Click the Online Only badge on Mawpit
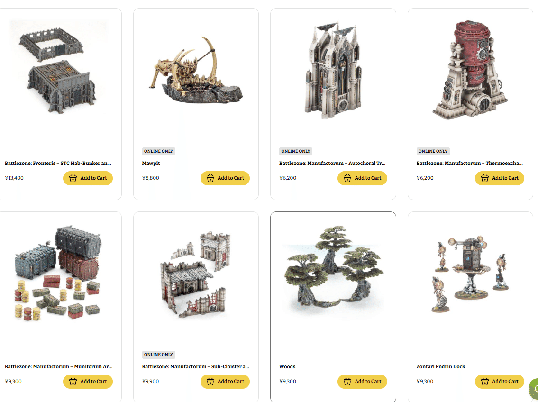The width and height of the screenshot is (538, 402). click(x=158, y=151)
